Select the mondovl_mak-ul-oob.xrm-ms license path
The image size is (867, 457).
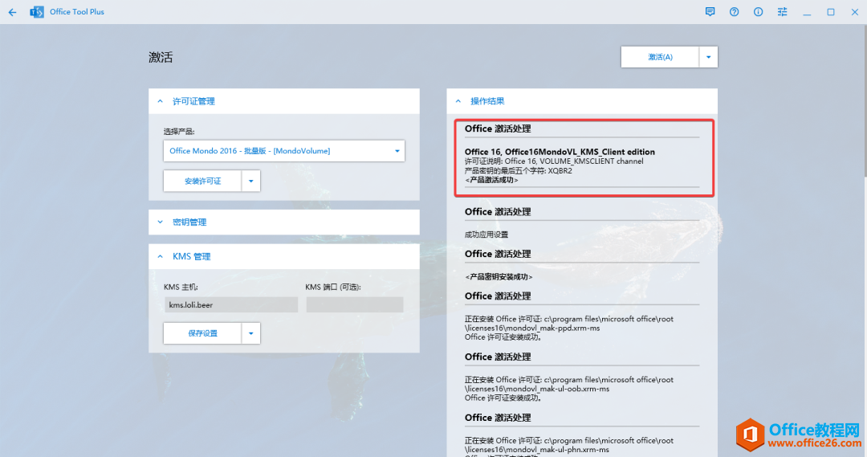[x=569, y=384]
